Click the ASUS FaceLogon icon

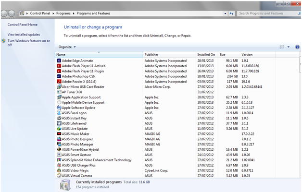click(59, 113)
